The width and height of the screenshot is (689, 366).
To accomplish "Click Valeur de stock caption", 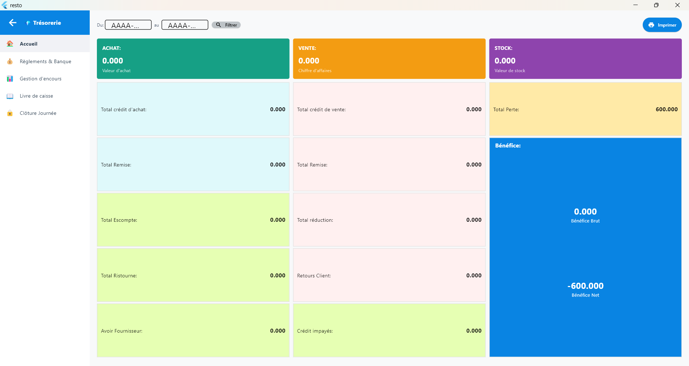I will tap(510, 71).
